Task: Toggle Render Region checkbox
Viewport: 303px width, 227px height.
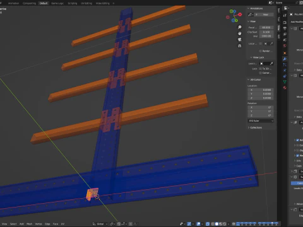Action: tap(261, 51)
